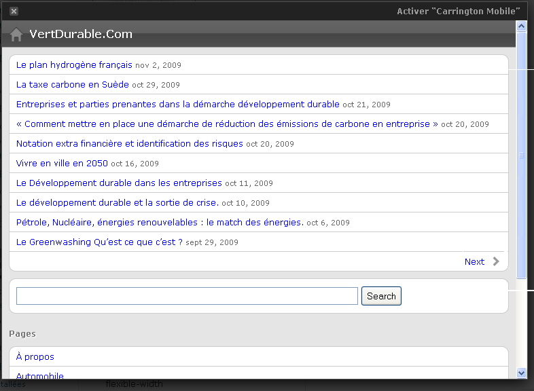
Task: Click the sept 29, 2009 date text
Action: (212, 242)
